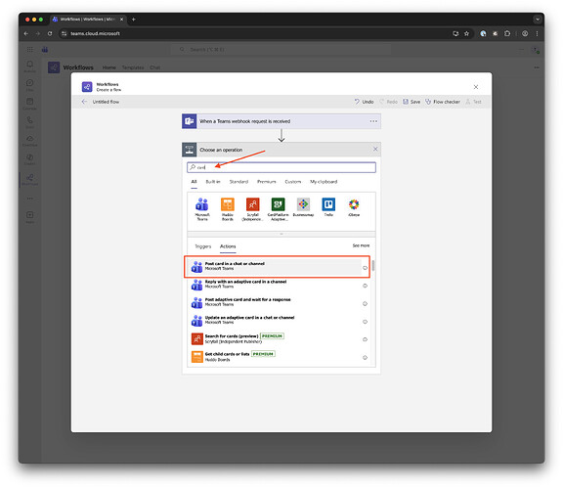Switch to the Premium tab
The width and height of the screenshot is (563, 488).
[x=267, y=182]
